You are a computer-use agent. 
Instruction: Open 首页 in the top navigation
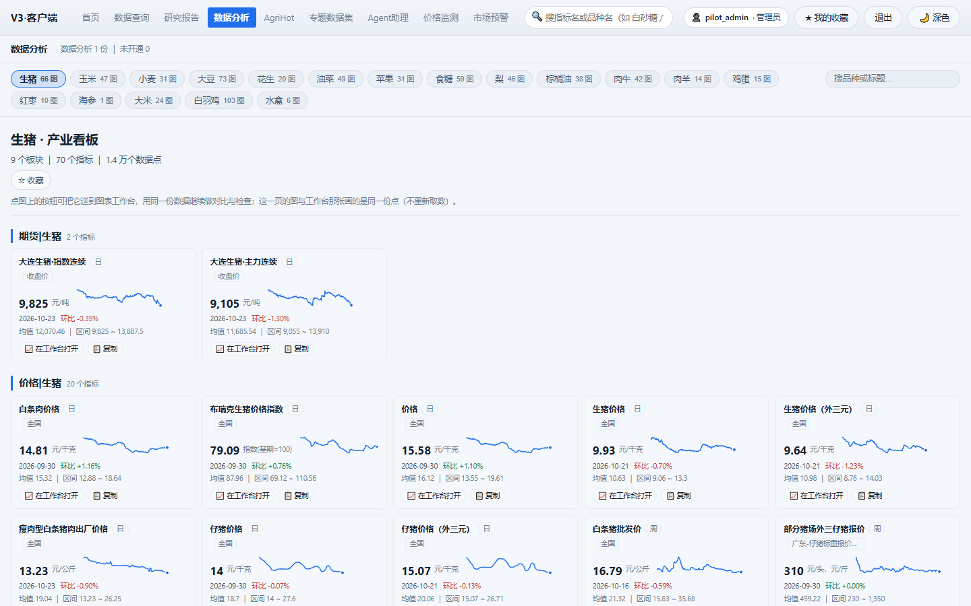(90, 18)
